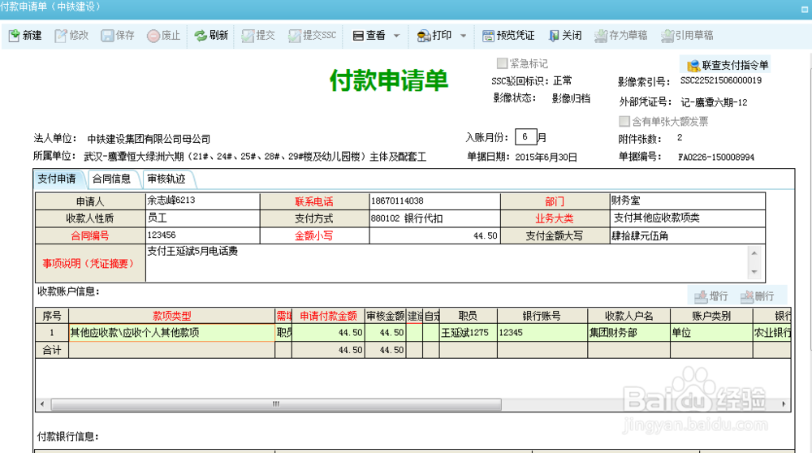This screenshot has width=812, height=453.
Task: Delete a row with 删行
Action: click(x=757, y=296)
